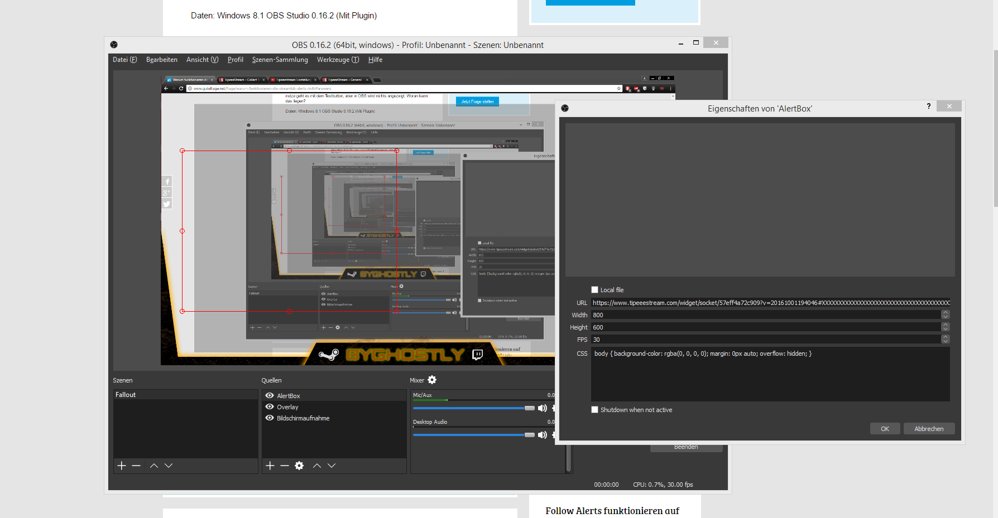Click the 00:00:00 timer in the status bar

[x=606, y=485]
